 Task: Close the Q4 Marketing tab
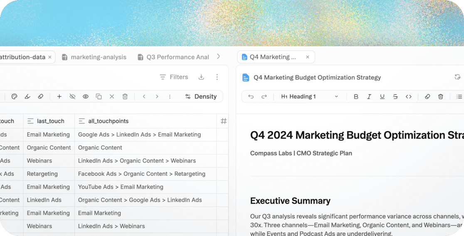pyautogui.click(x=308, y=57)
